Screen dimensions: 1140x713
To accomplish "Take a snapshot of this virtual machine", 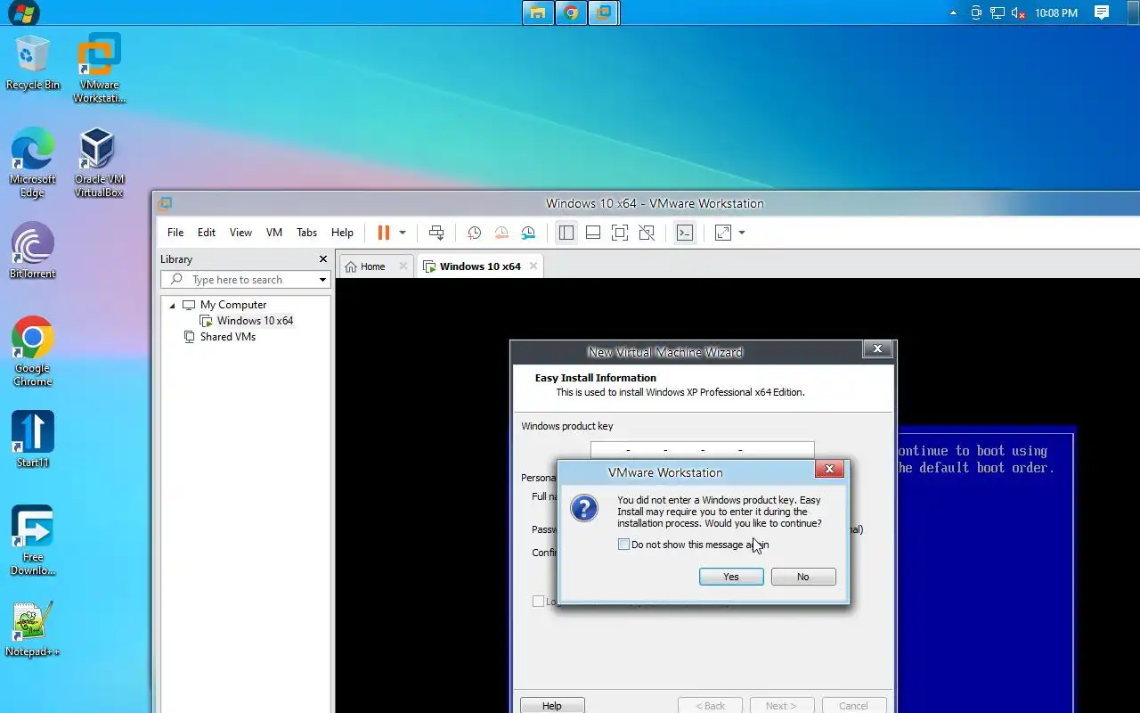I will [x=475, y=233].
